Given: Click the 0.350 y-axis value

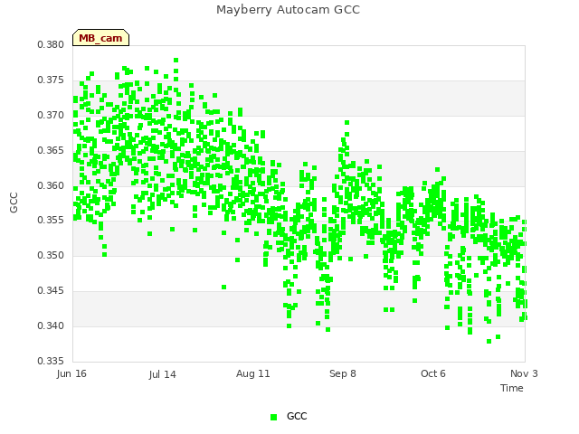Looking at the screenshot, I should tap(51, 255).
